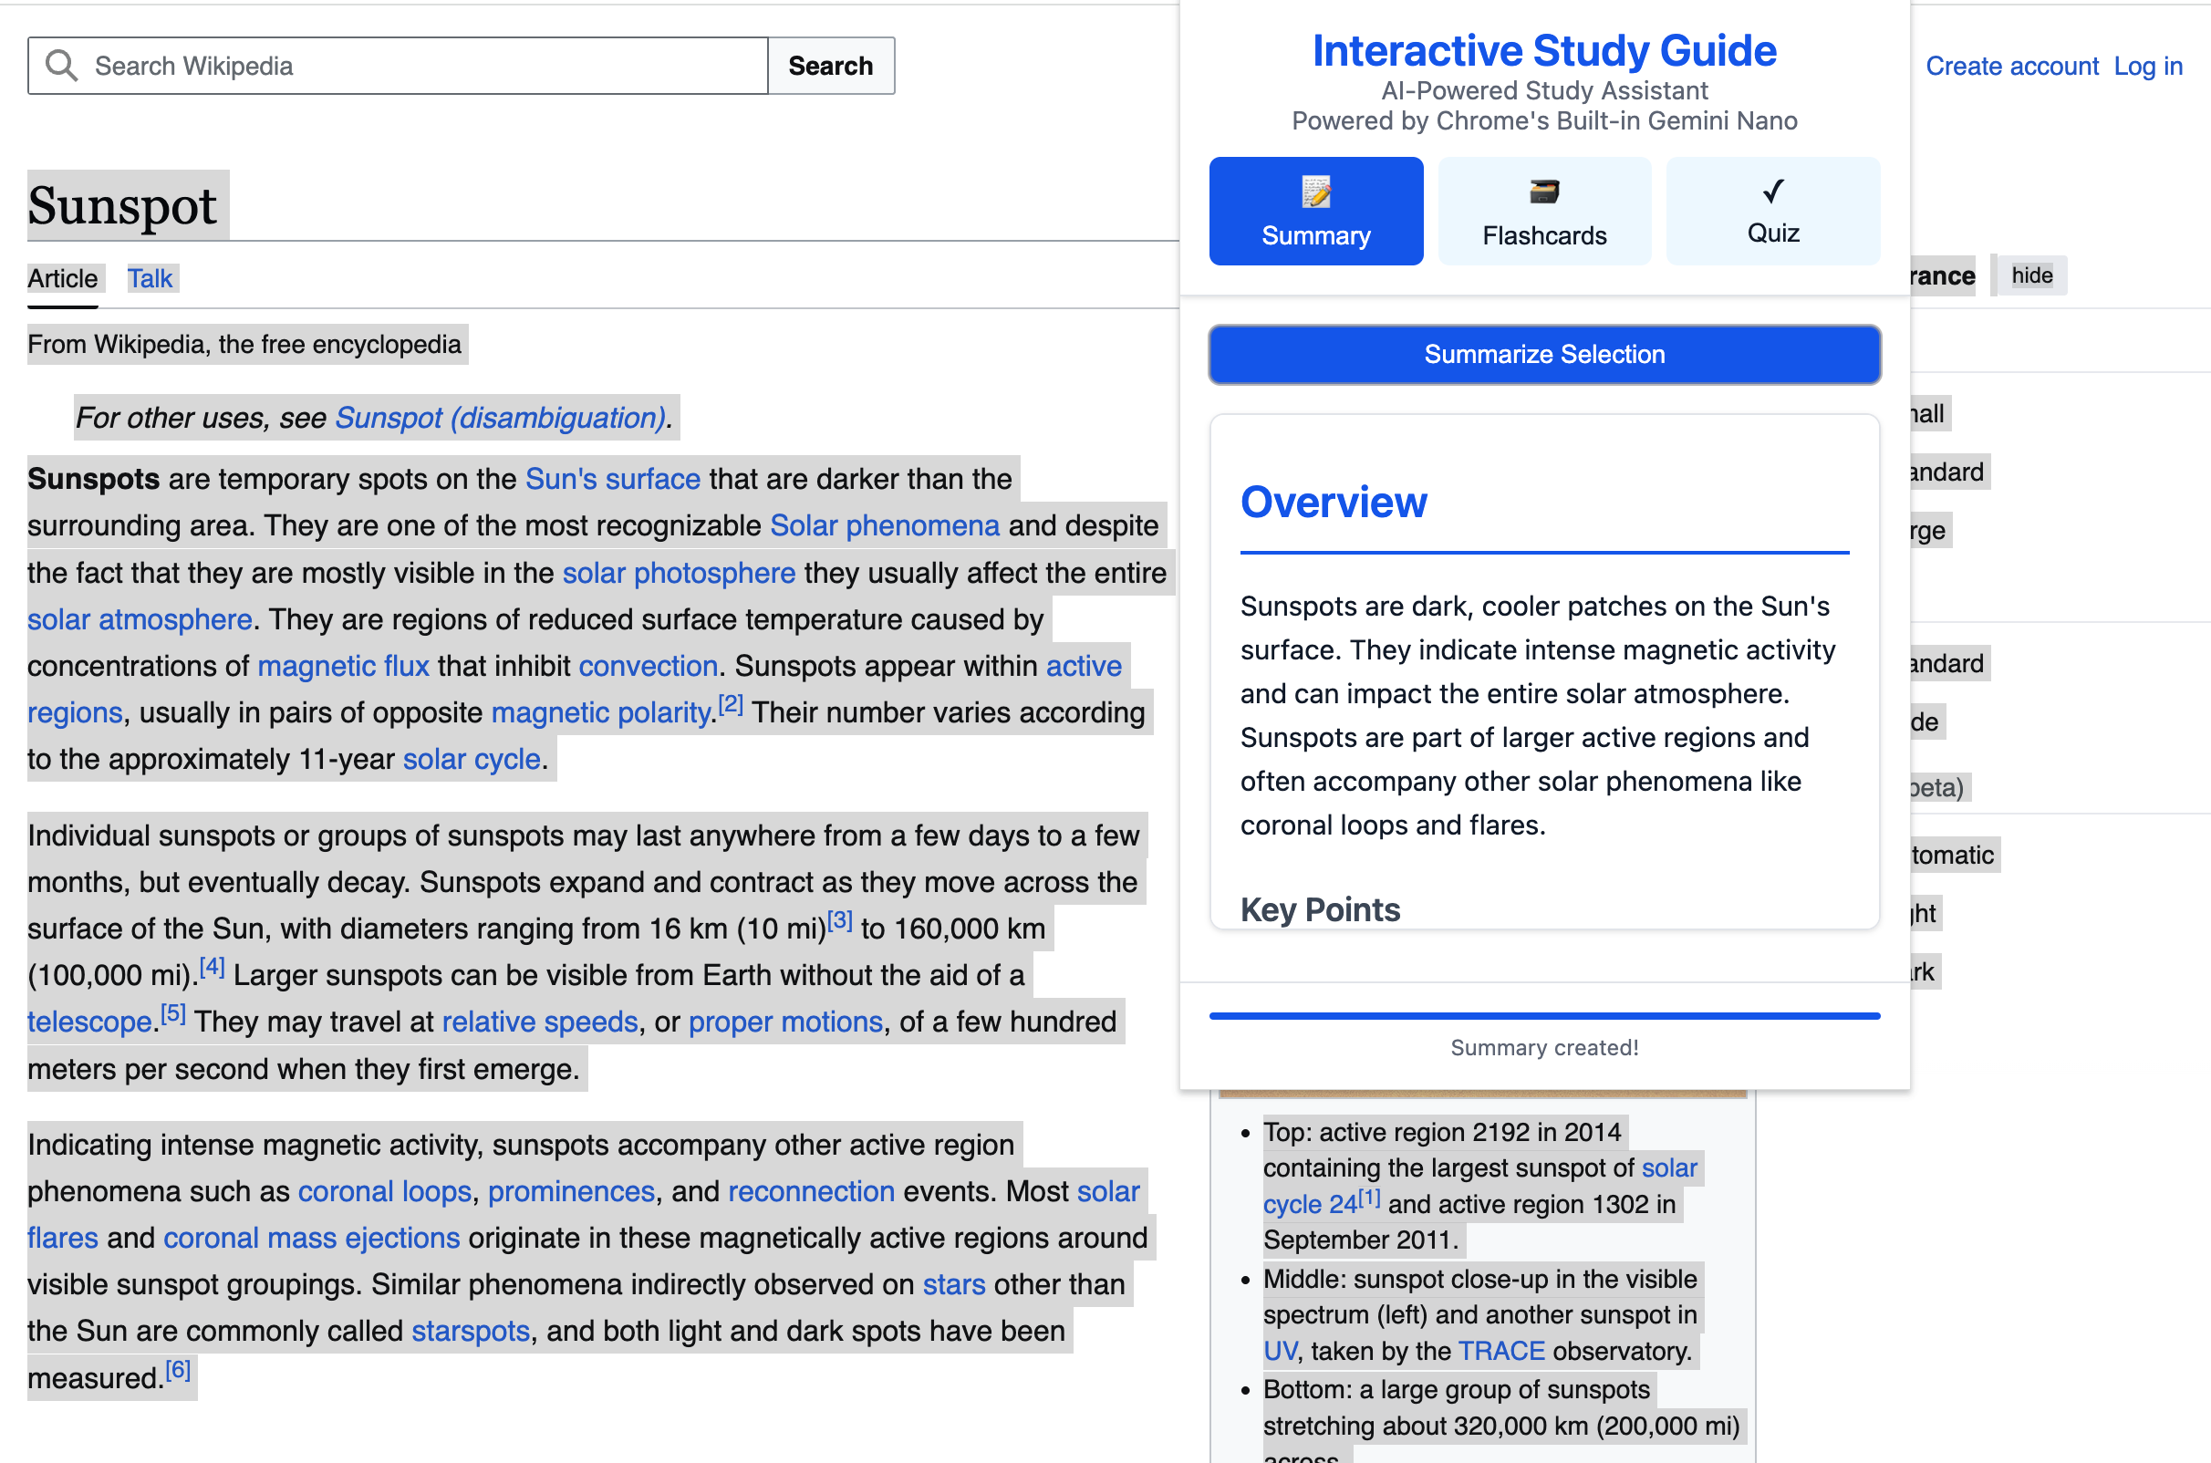2211x1463 pixels.
Task: Open the Talk page tab
Action: [x=150, y=278]
